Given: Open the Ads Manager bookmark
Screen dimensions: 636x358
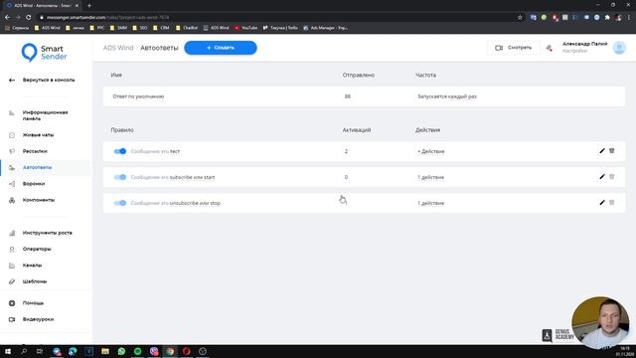Looking at the screenshot, I should tap(326, 28).
